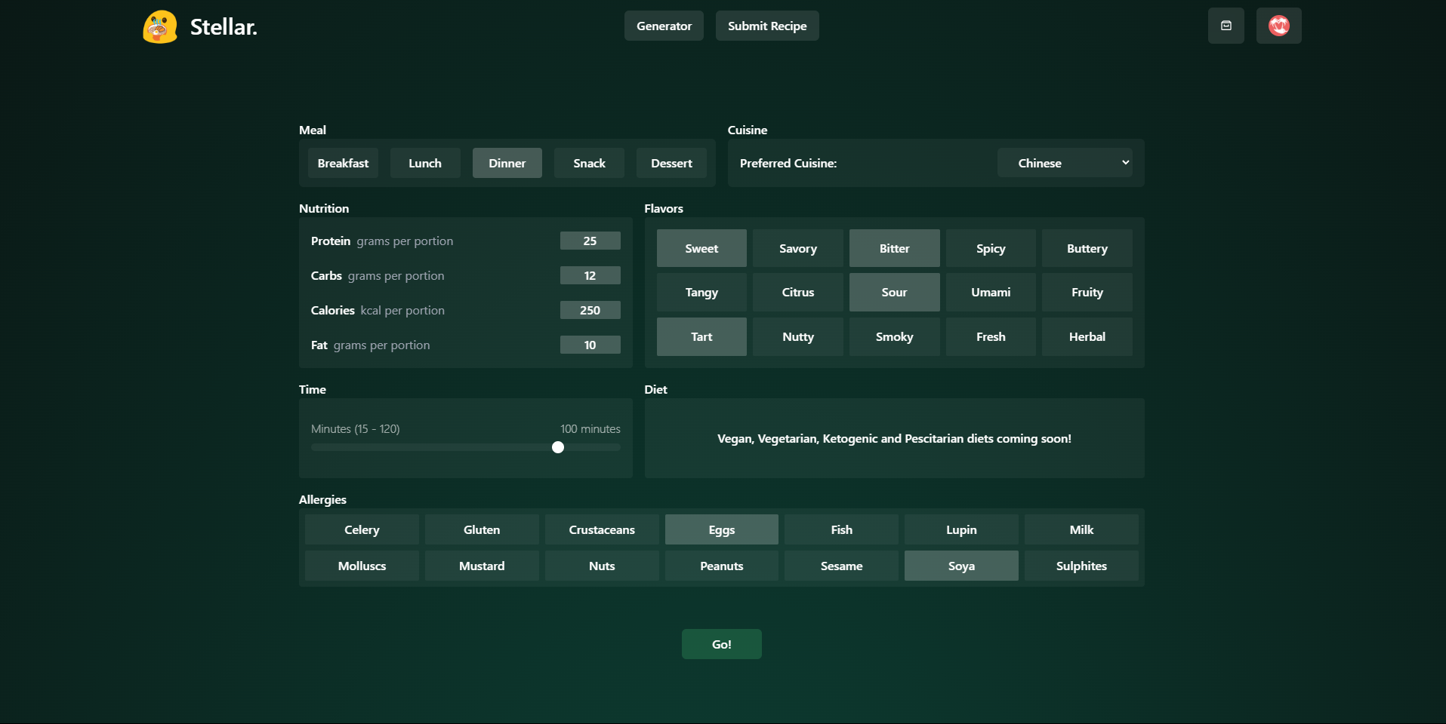
Task: Mark Milk as an allergy
Action: (x=1081, y=529)
